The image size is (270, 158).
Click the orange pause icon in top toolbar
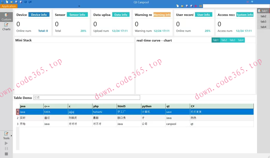click(x=201, y=6)
